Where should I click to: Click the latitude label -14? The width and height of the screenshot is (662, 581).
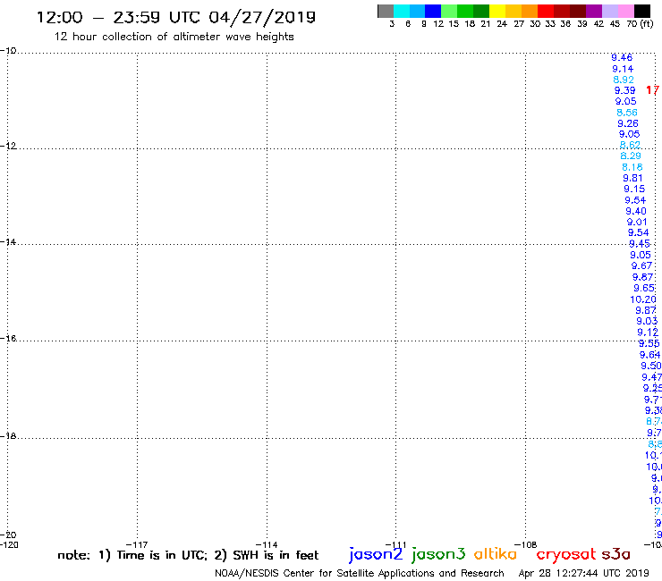[8, 241]
